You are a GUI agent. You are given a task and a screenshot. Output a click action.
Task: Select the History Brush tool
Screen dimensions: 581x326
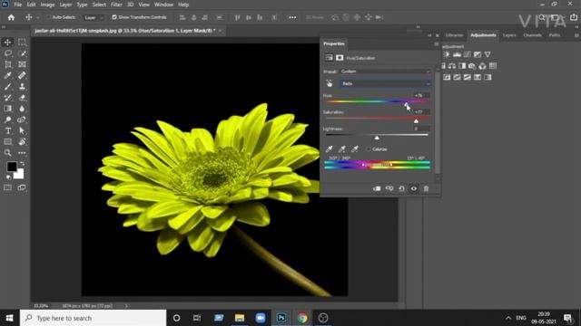[7, 98]
